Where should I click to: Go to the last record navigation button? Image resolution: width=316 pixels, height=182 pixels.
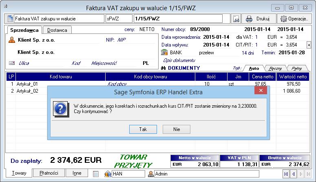[308, 174]
